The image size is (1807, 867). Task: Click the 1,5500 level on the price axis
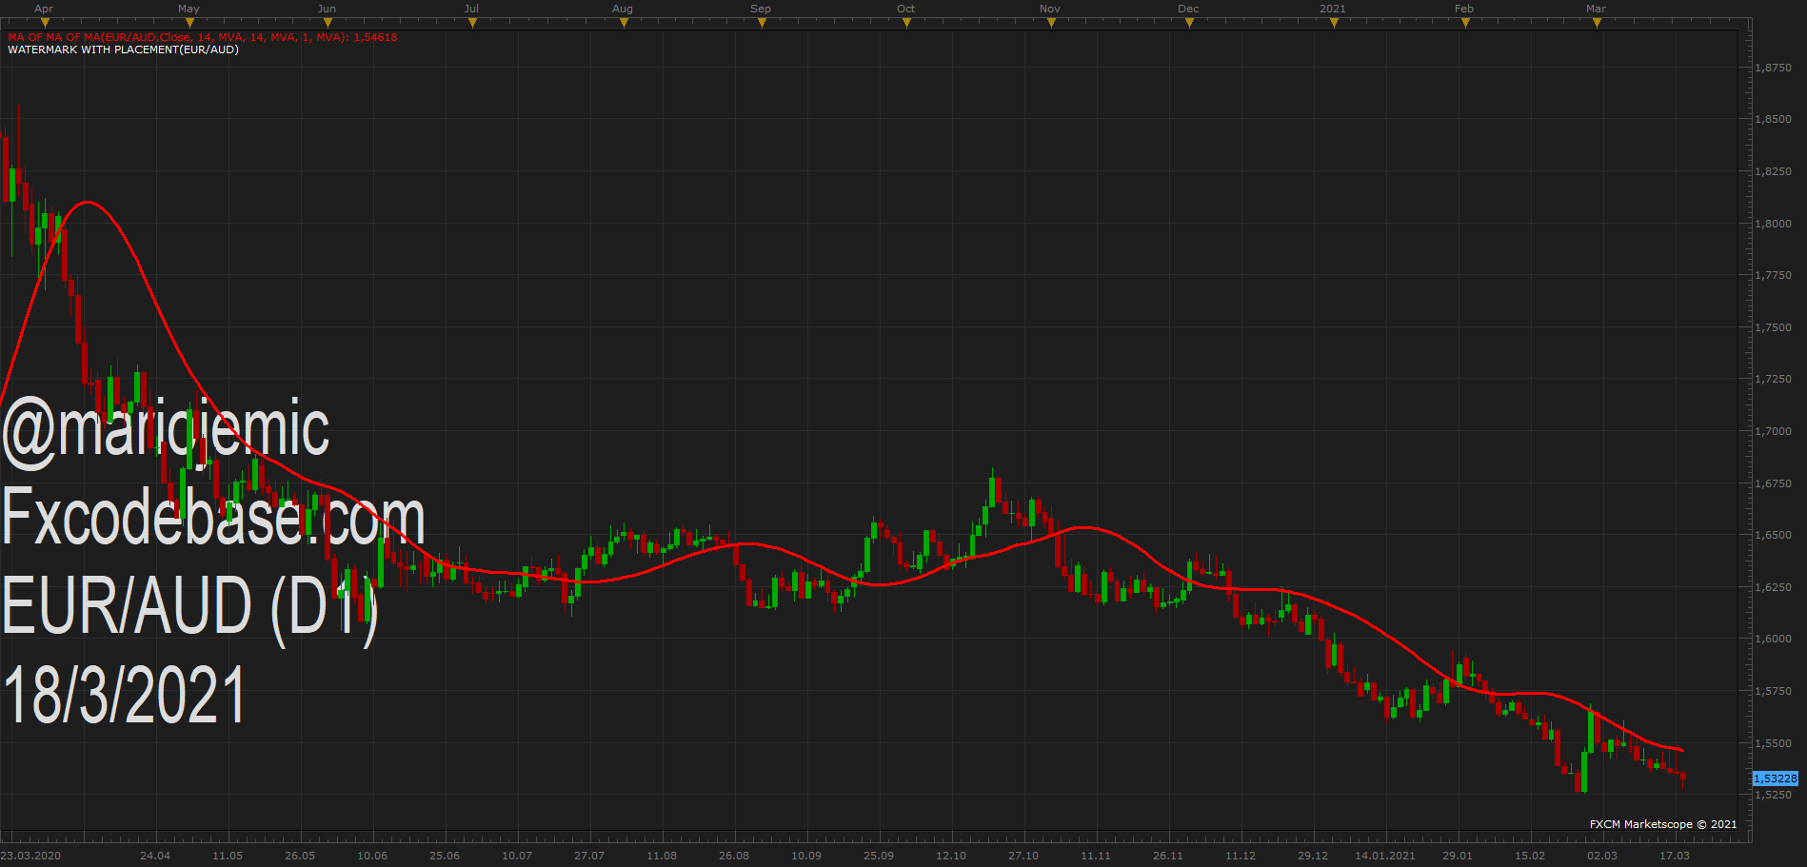[x=1774, y=743]
